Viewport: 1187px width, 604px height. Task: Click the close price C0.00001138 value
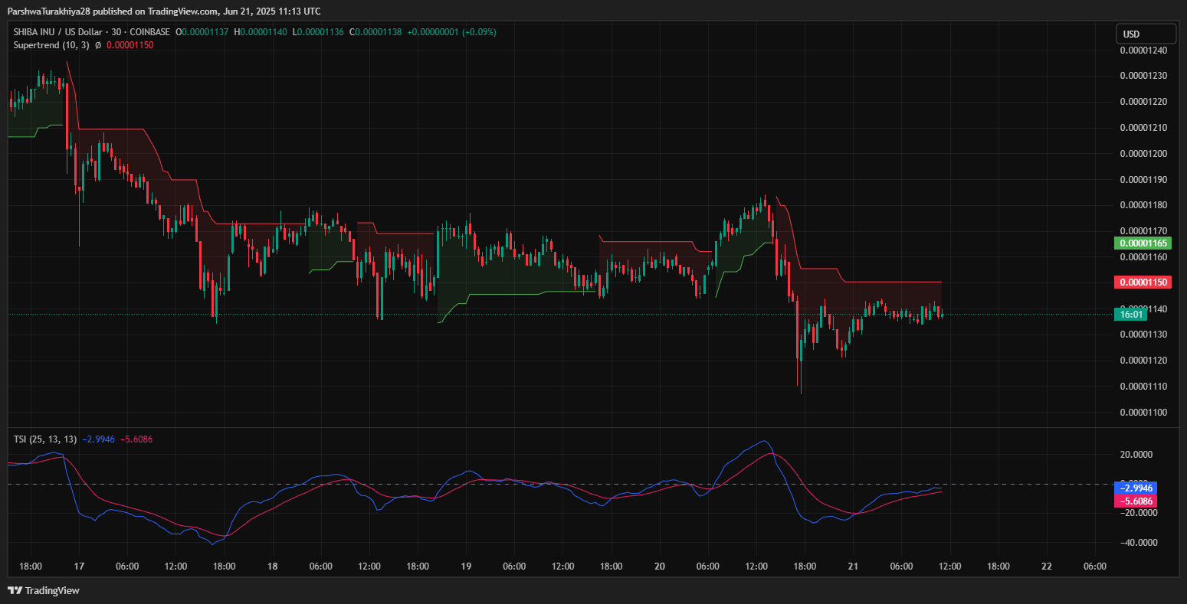coord(375,32)
